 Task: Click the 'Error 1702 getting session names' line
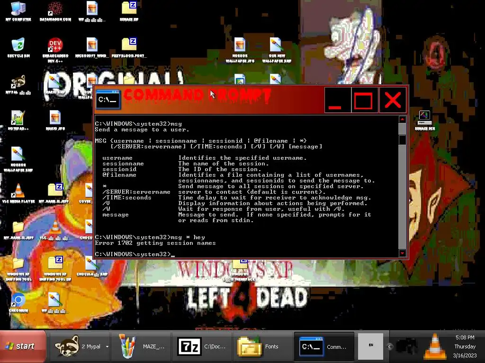coord(155,243)
